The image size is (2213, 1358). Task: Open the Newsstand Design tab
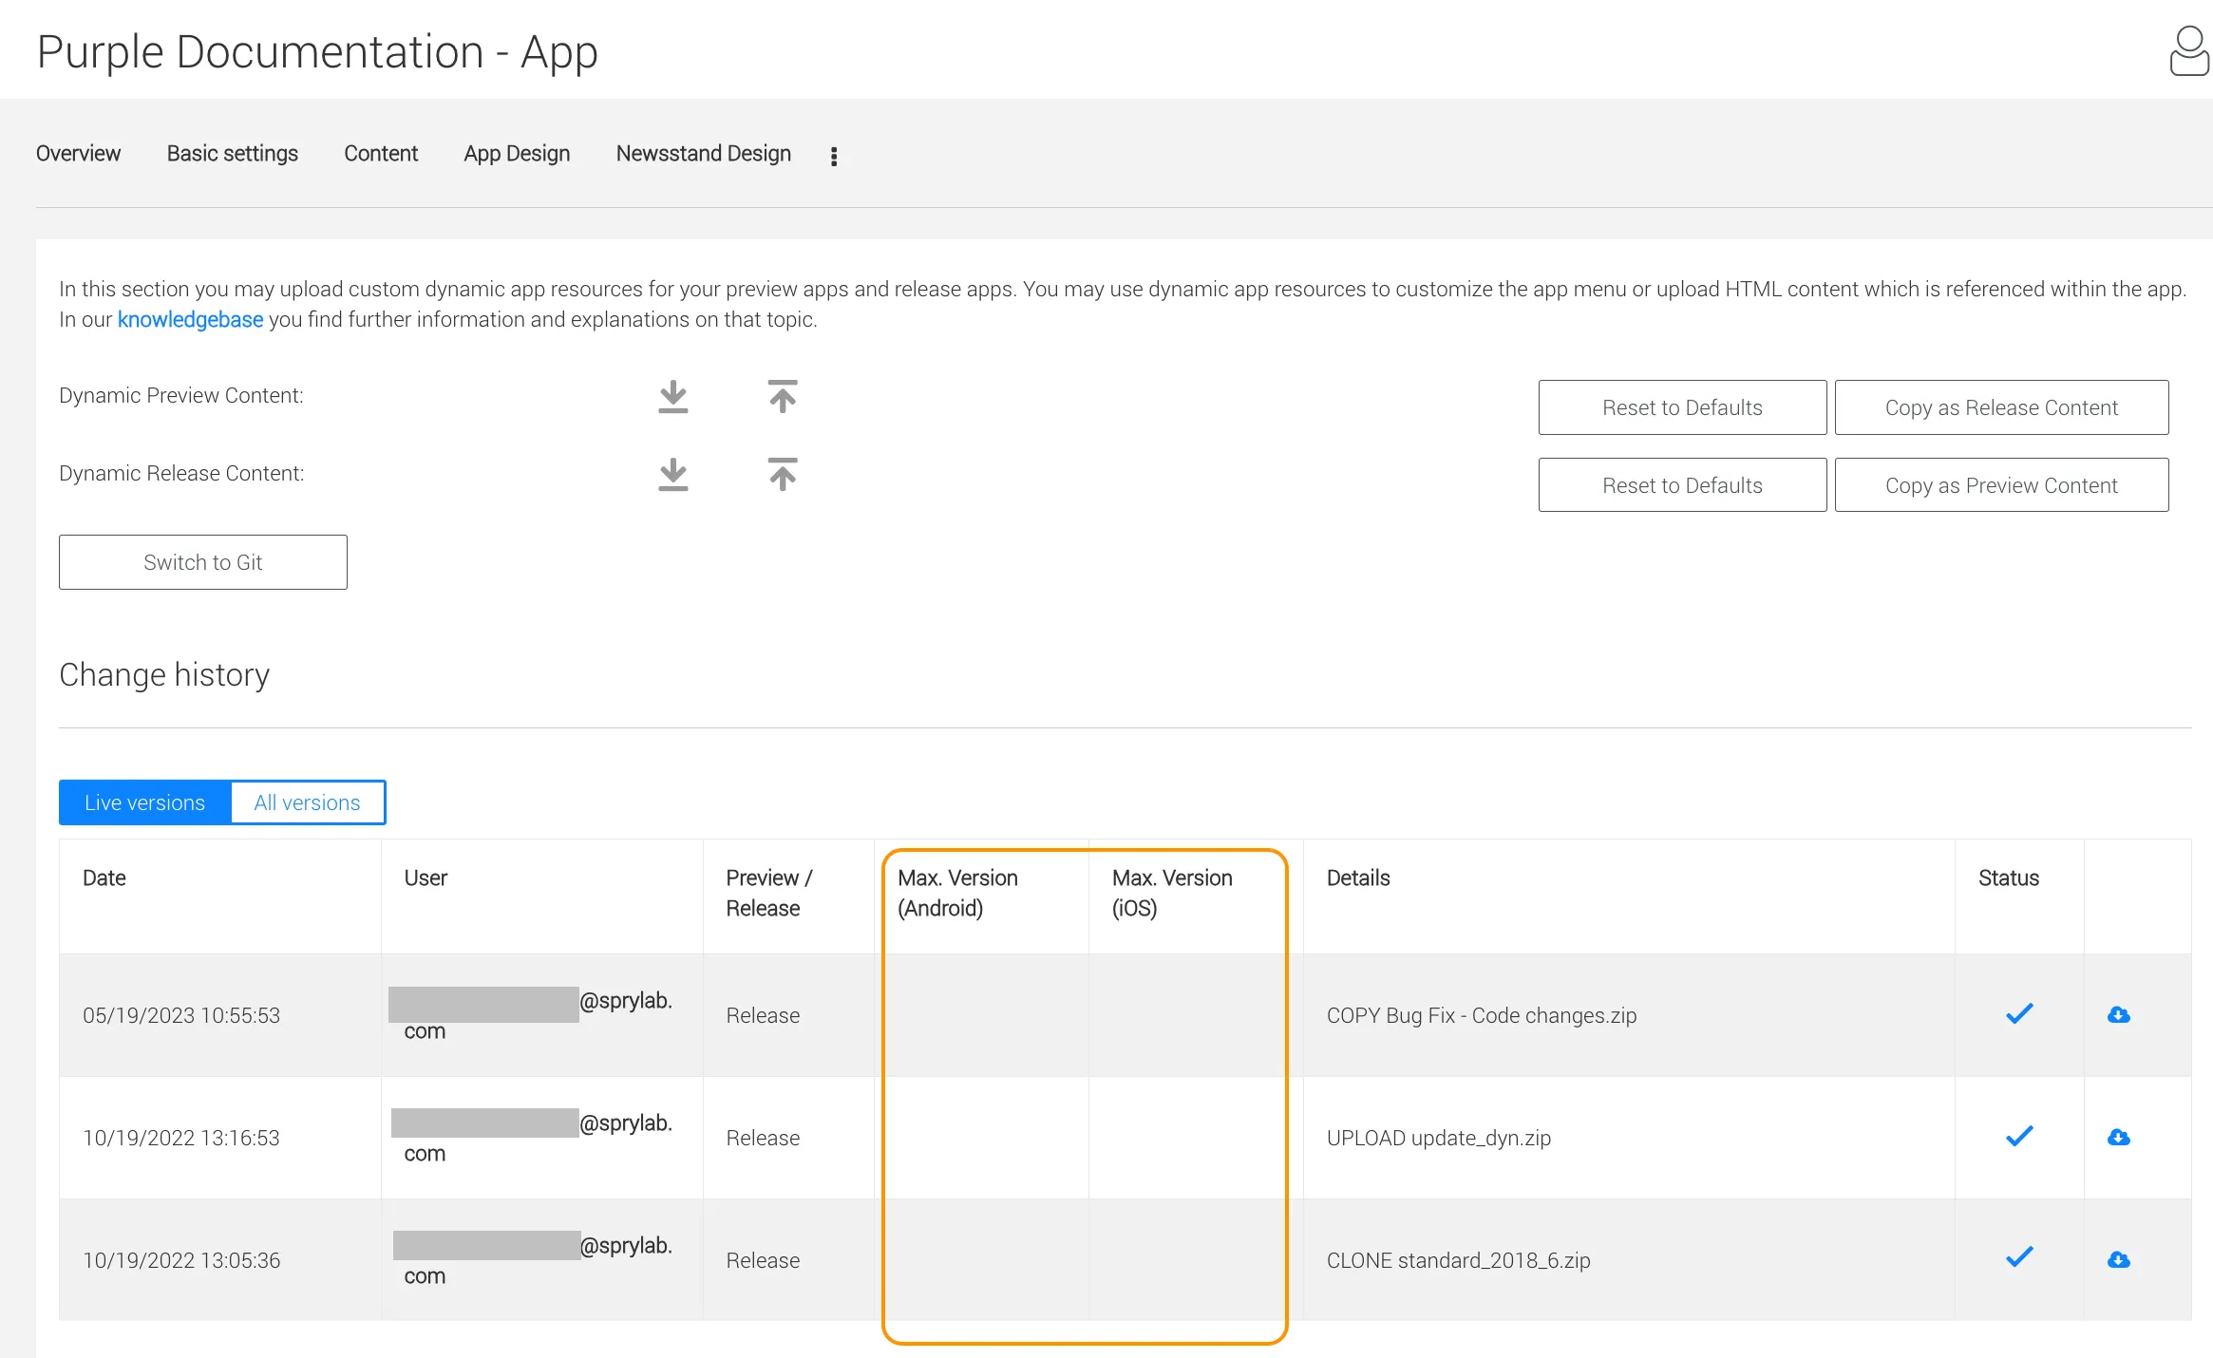(704, 154)
